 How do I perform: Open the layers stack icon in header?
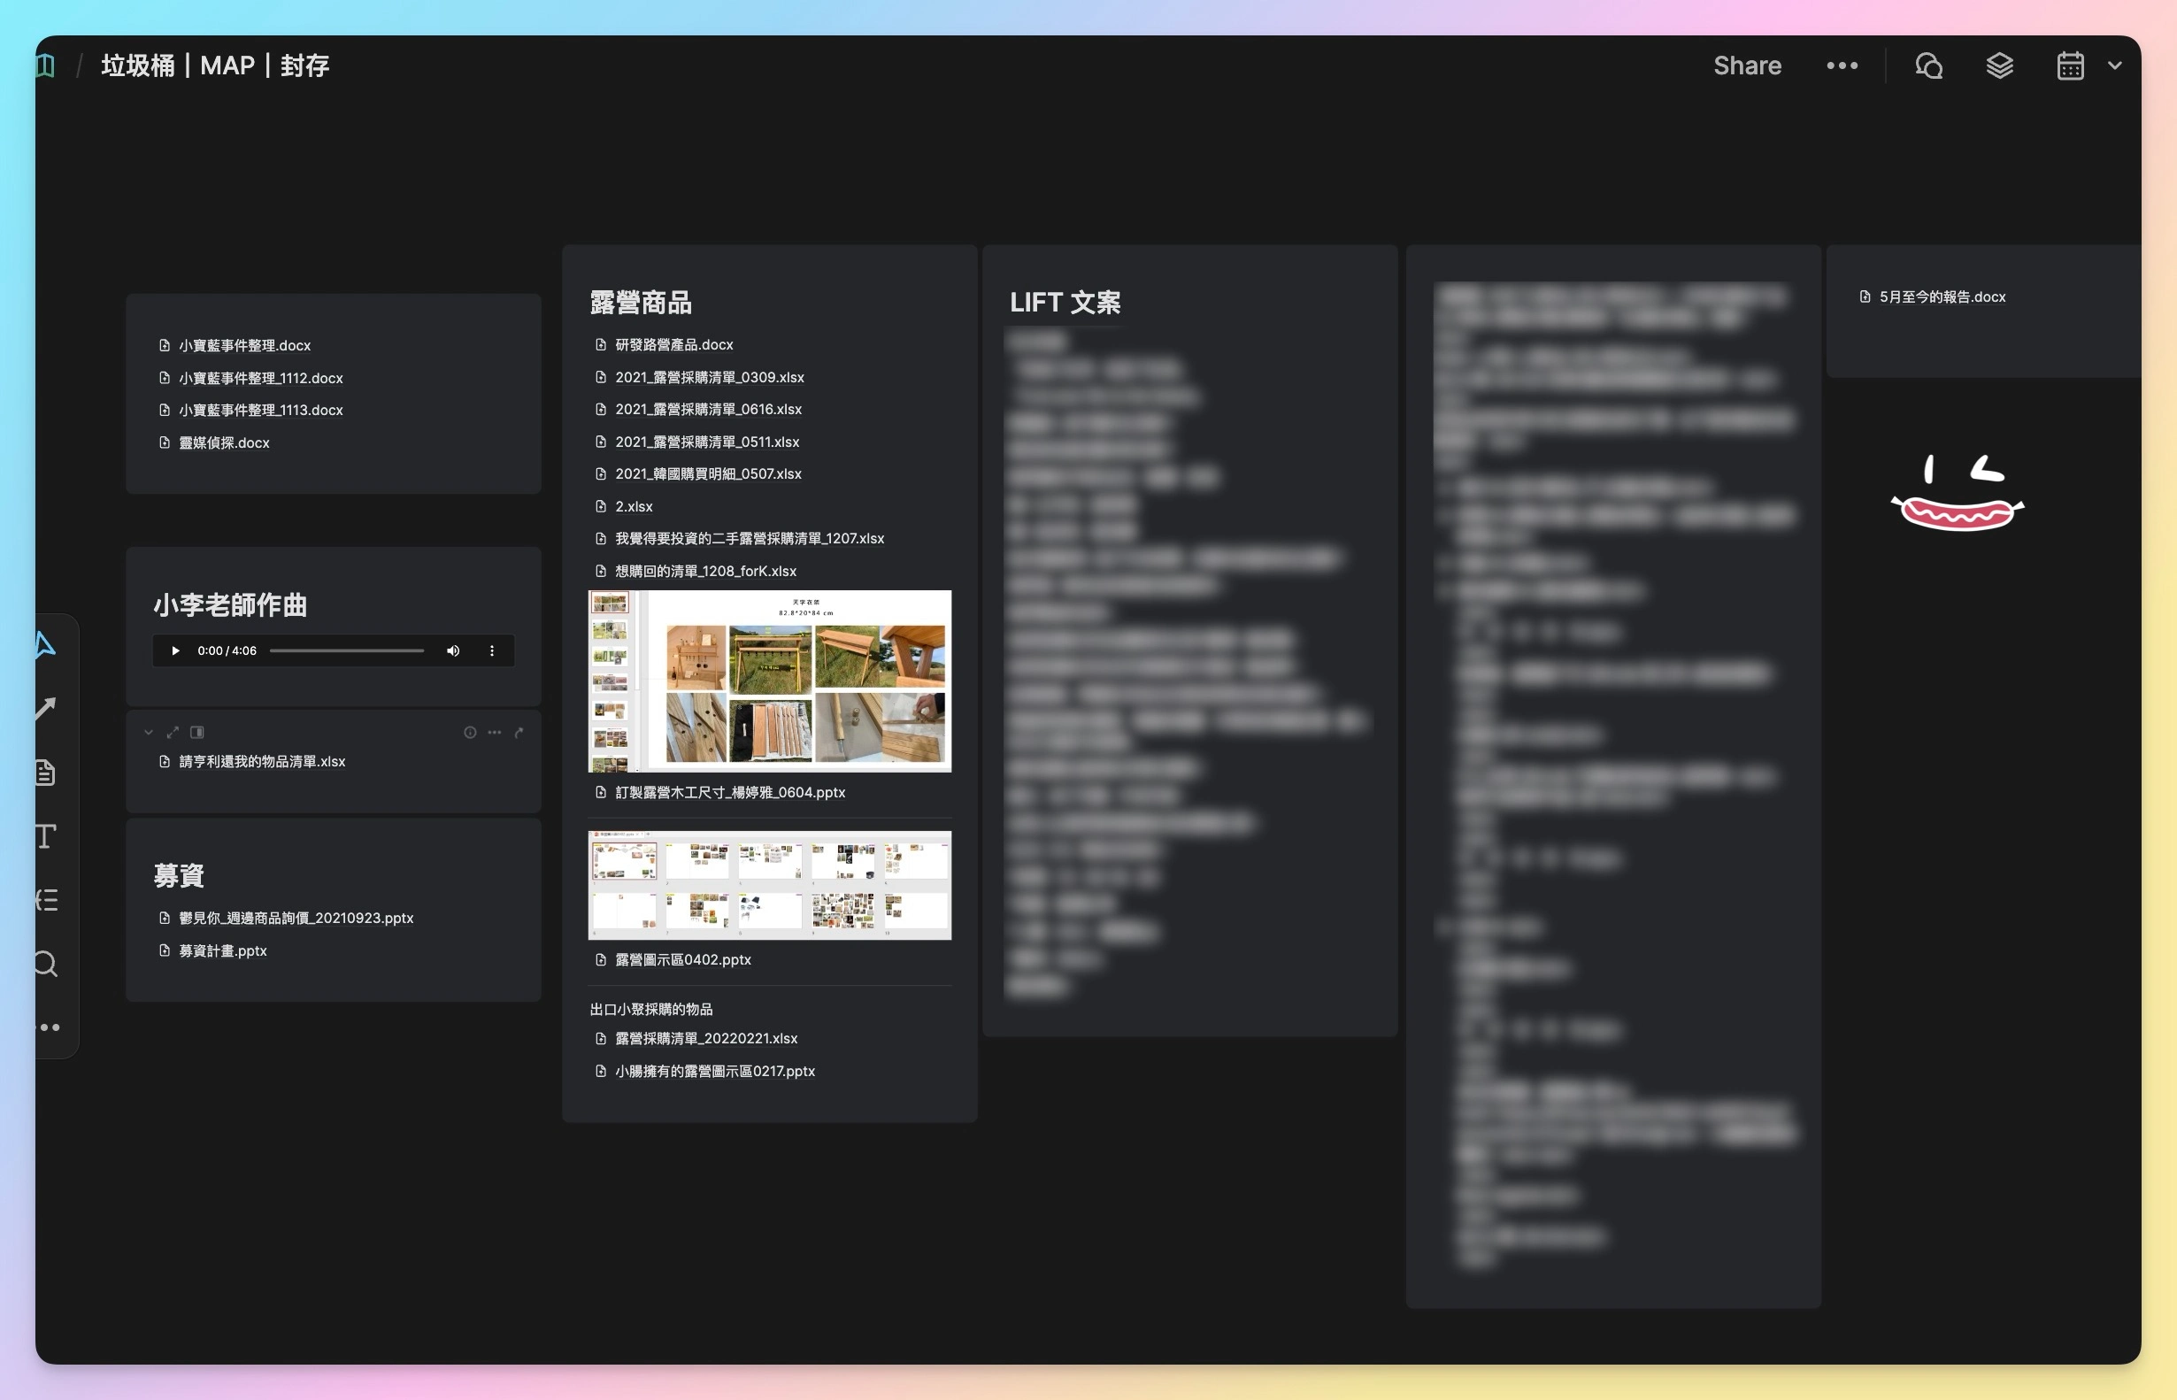1999,65
